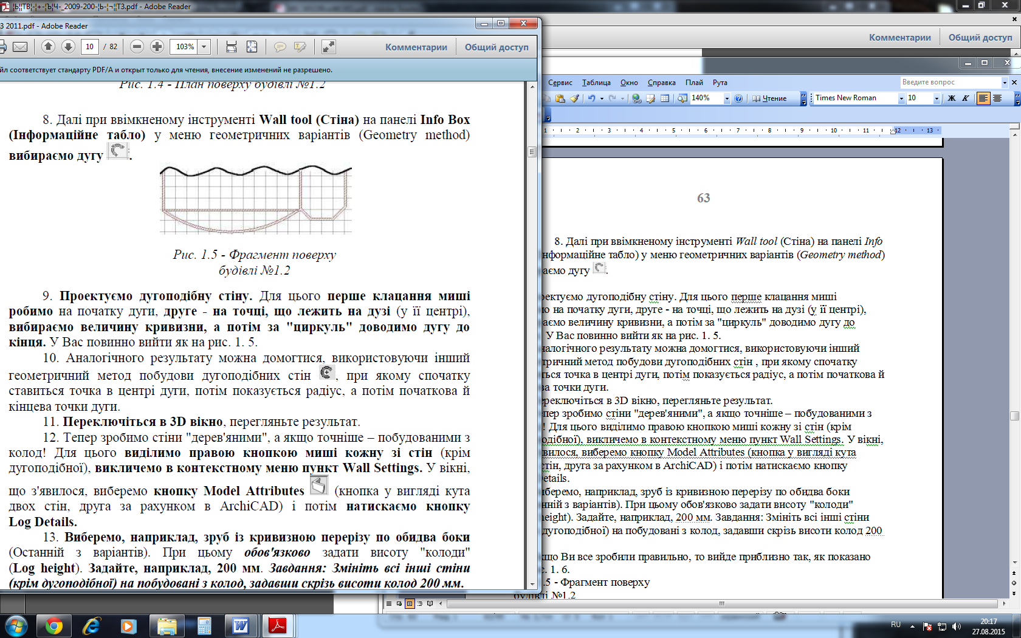Image resolution: width=1021 pixels, height=638 pixels.
Task: Toggle Document Map icon in Word
Action: (x=682, y=98)
